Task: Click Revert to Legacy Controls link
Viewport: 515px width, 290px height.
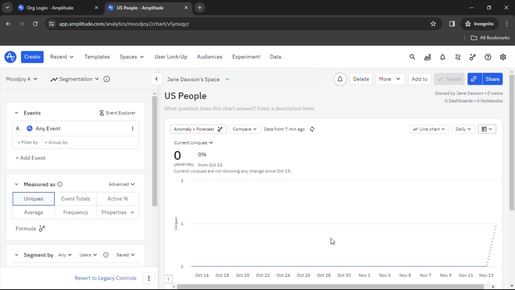Action: [105, 278]
